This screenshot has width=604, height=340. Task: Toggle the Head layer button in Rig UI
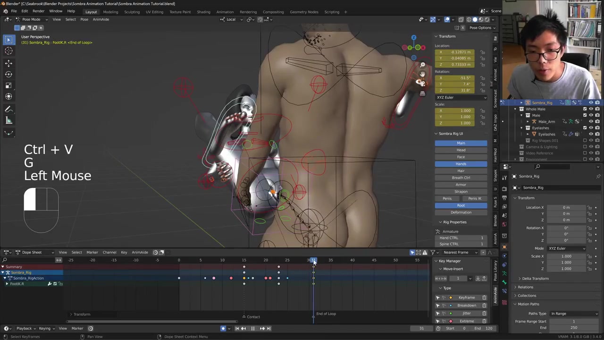coord(461,150)
